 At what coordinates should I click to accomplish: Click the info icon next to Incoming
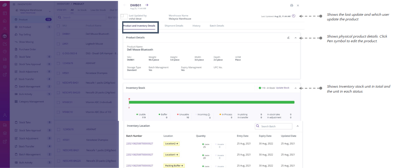tap(209, 115)
